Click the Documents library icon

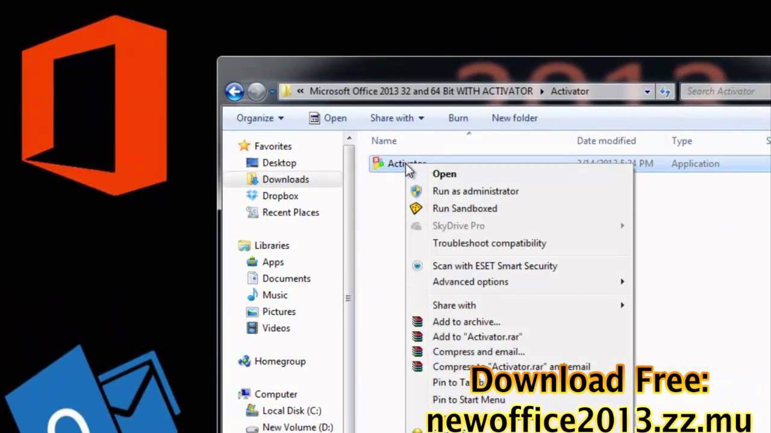click(x=252, y=278)
